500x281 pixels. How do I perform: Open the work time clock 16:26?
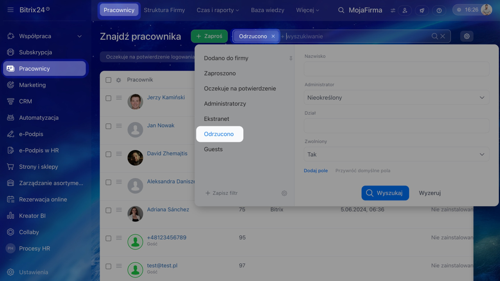(468, 10)
